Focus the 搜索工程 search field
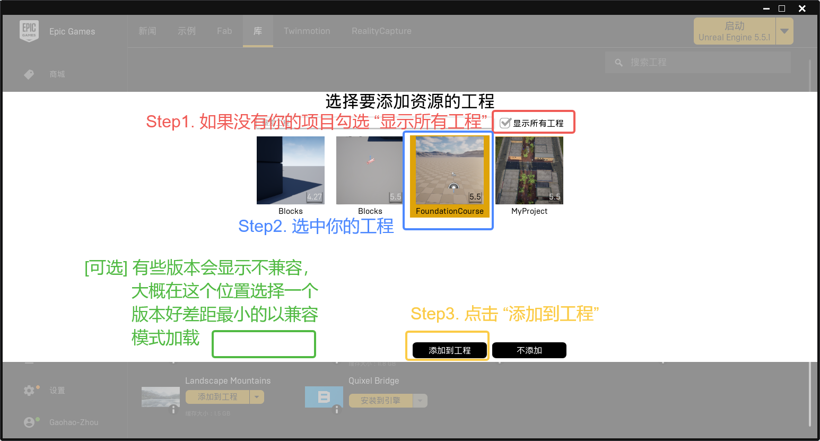The height and width of the screenshot is (441, 820). (698, 63)
